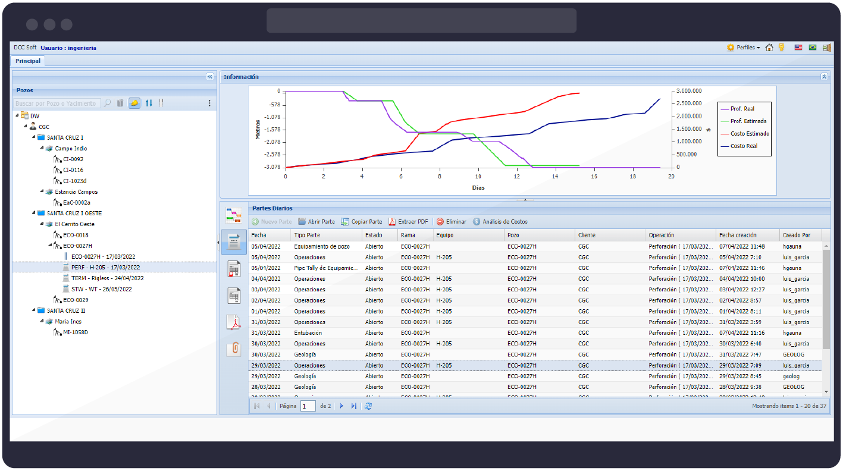Switch language with the US flag

tap(798, 48)
